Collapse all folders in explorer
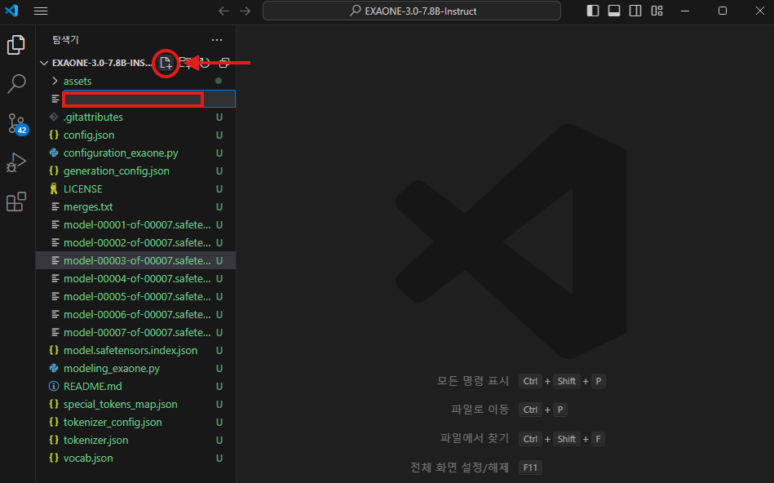This screenshot has width=774, height=483. pos(224,63)
